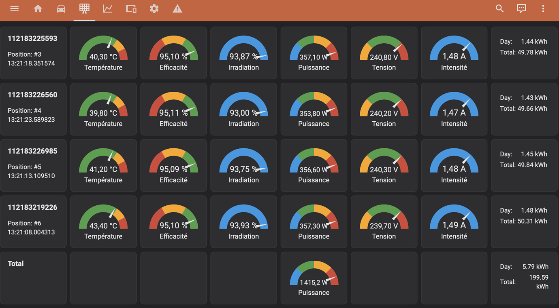Open the trends chart view
The width and height of the screenshot is (559, 308).
[x=107, y=8]
